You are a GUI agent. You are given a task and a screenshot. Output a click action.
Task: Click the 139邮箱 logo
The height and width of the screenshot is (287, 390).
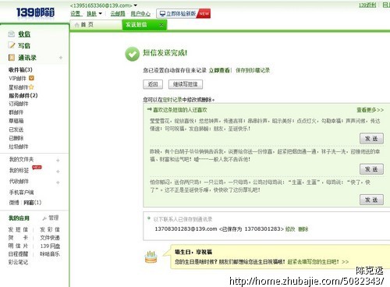click(x=35, y=12)
